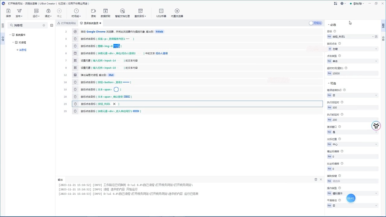Image resolution: width=386 pixels, height=217 pixels.
Task: Click the 超时时间 10000 input field
Action: point(353,73)
